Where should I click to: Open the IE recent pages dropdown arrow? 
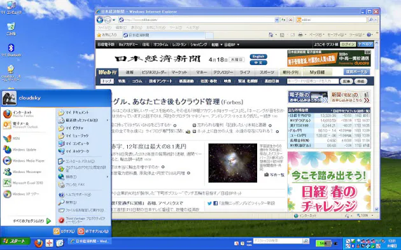[x=114, y=20]
